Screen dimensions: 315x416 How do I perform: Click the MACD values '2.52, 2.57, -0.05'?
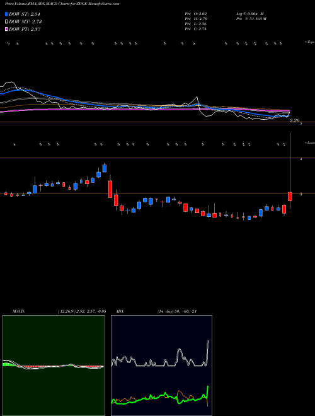click(91, 311)
